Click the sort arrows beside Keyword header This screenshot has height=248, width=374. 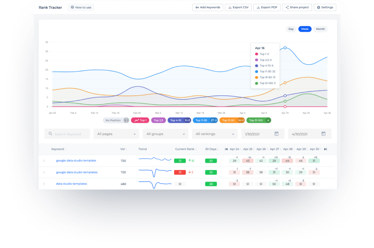pos(65,149)
